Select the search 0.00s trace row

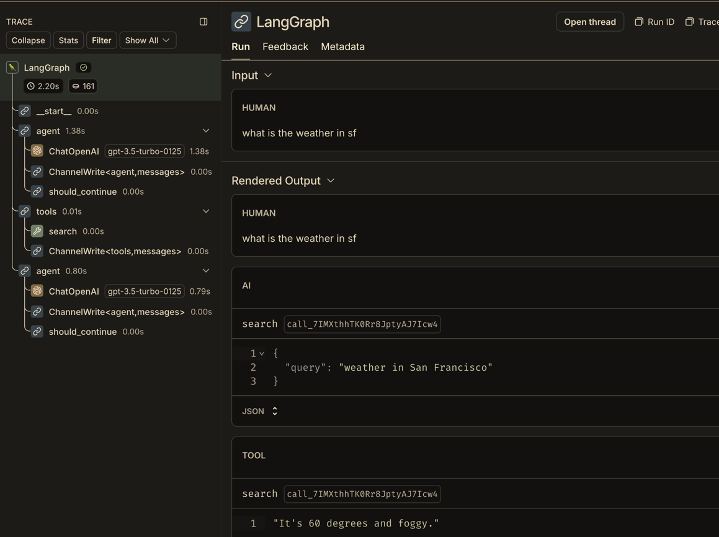[110, 231]
